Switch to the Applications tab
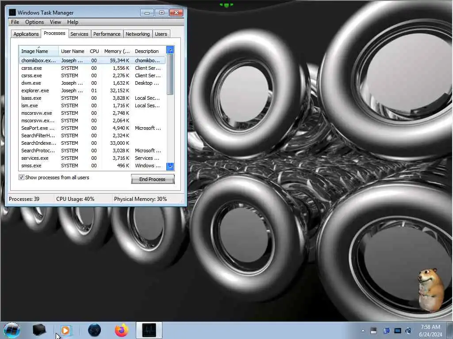Image resolution: width=453 pixels, height=339 pixels. 26,34
